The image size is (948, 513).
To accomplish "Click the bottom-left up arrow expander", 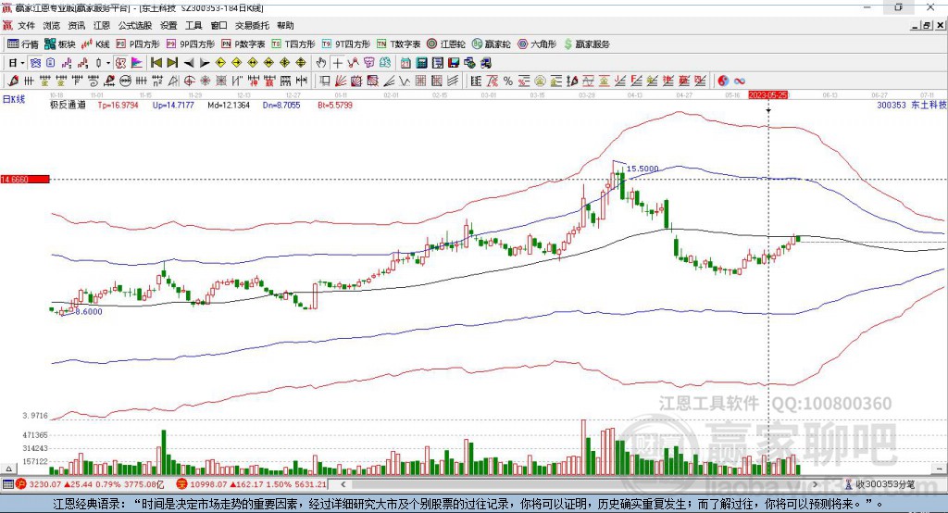I will [8, 469].
